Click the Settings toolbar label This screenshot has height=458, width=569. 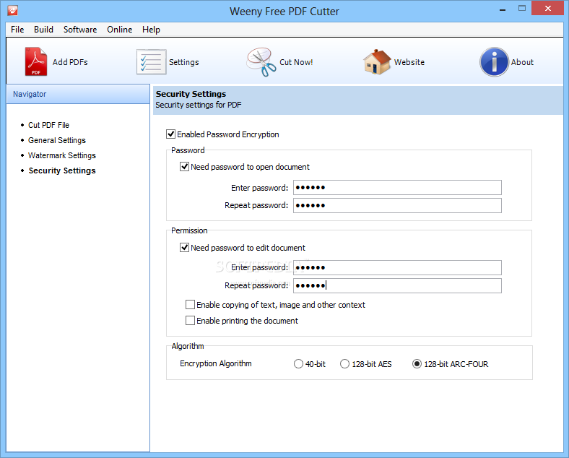point(183,62)
